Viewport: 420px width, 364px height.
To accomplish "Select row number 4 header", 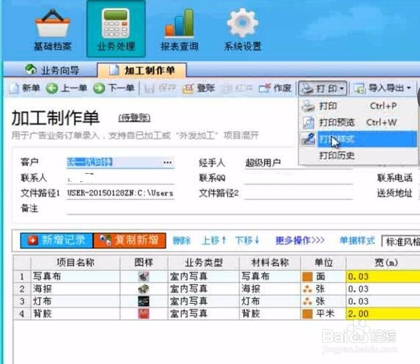I will pos(22,313).
